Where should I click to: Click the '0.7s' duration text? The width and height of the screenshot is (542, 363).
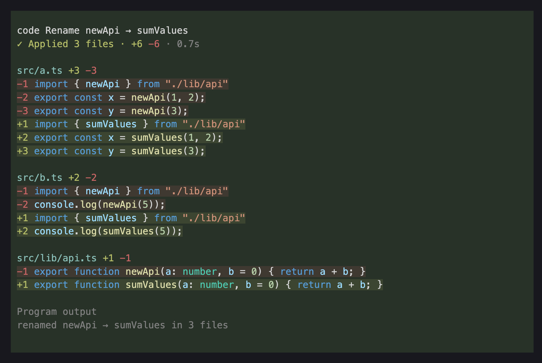point(188,44)
